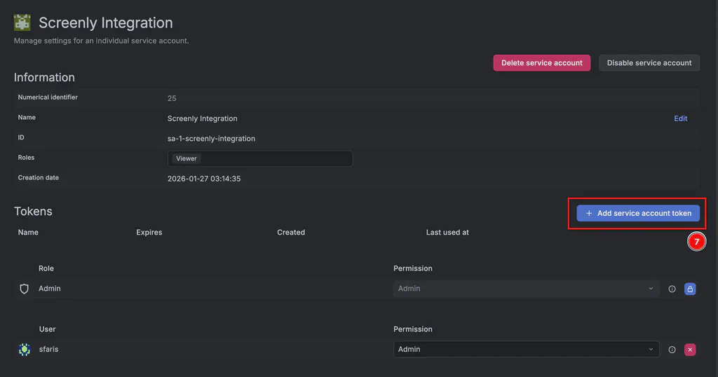Edit the service account name
Screen dimensions: 718x377
coord(680,118)
